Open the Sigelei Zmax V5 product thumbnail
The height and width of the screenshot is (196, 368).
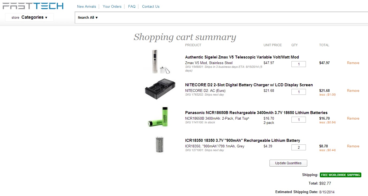pyautogui.click(x=157, y=62)
